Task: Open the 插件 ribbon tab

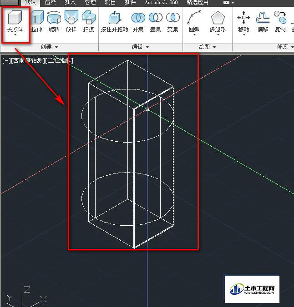Action: [x=130, y=3]
